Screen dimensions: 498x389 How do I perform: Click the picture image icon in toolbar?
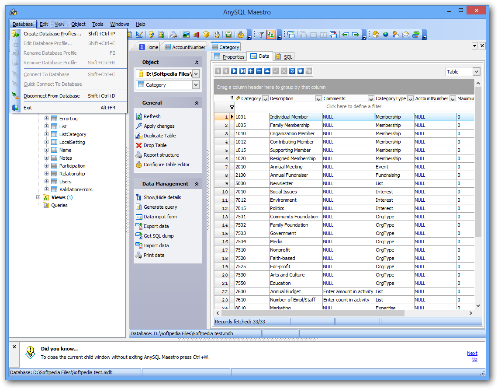click(x=186, y=35)
